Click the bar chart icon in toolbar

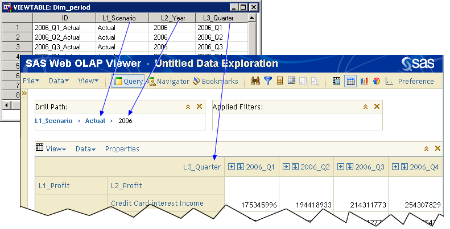(364, 81)
